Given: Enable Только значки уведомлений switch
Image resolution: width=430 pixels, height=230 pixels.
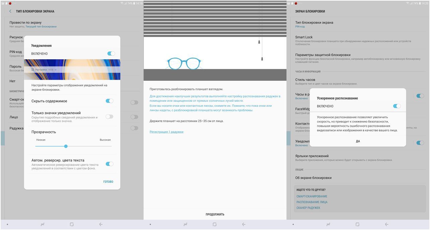Looking at the screenshot, I should click(109, 117).
